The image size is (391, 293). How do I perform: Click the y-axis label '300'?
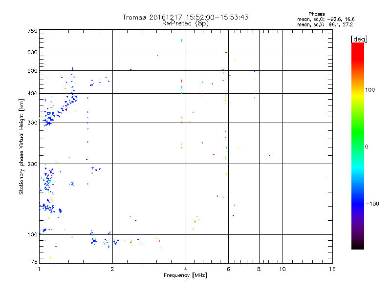(x=32, y=123)
